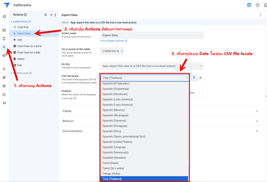The width and height of the screenshot is (267, 182).
Task: Choose Spanish (Peru) locale
Action: point(144,131)
